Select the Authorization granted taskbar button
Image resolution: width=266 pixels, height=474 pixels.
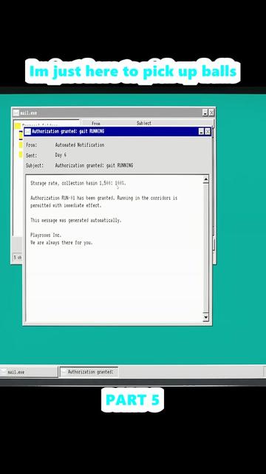click(89, 372)
